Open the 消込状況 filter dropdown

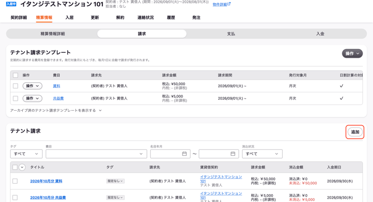262,154
